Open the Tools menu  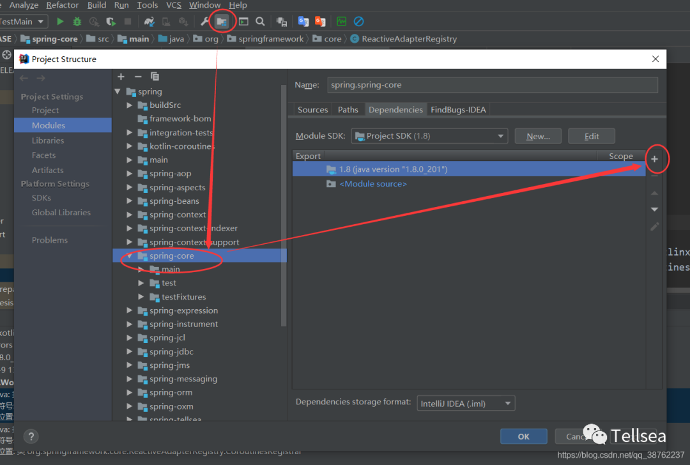pos(148,5)
